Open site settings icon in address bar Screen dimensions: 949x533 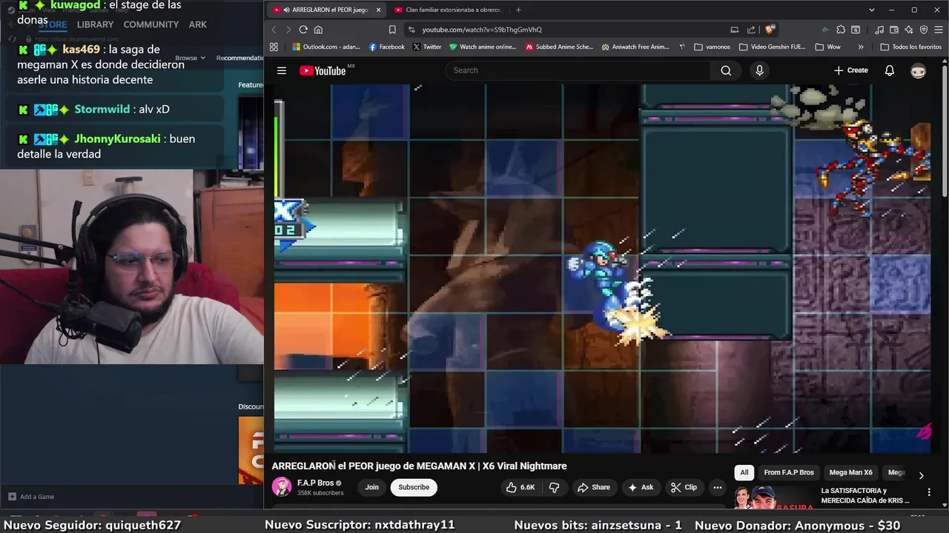point(411,30)
